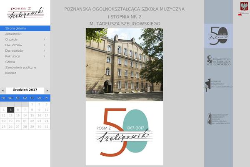250x167 pixels.
Task: Click the school name heading text
Action: click(x=124, y=16)
